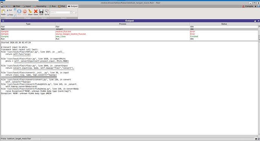260x141 pixels.
Task: Click the Finished status of new_1.exe
Action: pyautogui.click(x=194, y=36)
